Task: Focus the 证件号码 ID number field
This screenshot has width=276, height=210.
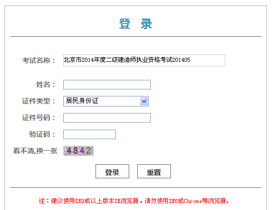Action: click(x=107, y=118)
